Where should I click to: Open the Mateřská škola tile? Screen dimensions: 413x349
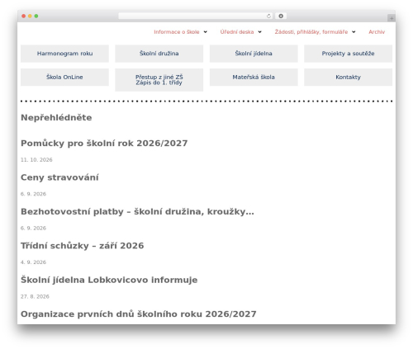tap(254, 78)
